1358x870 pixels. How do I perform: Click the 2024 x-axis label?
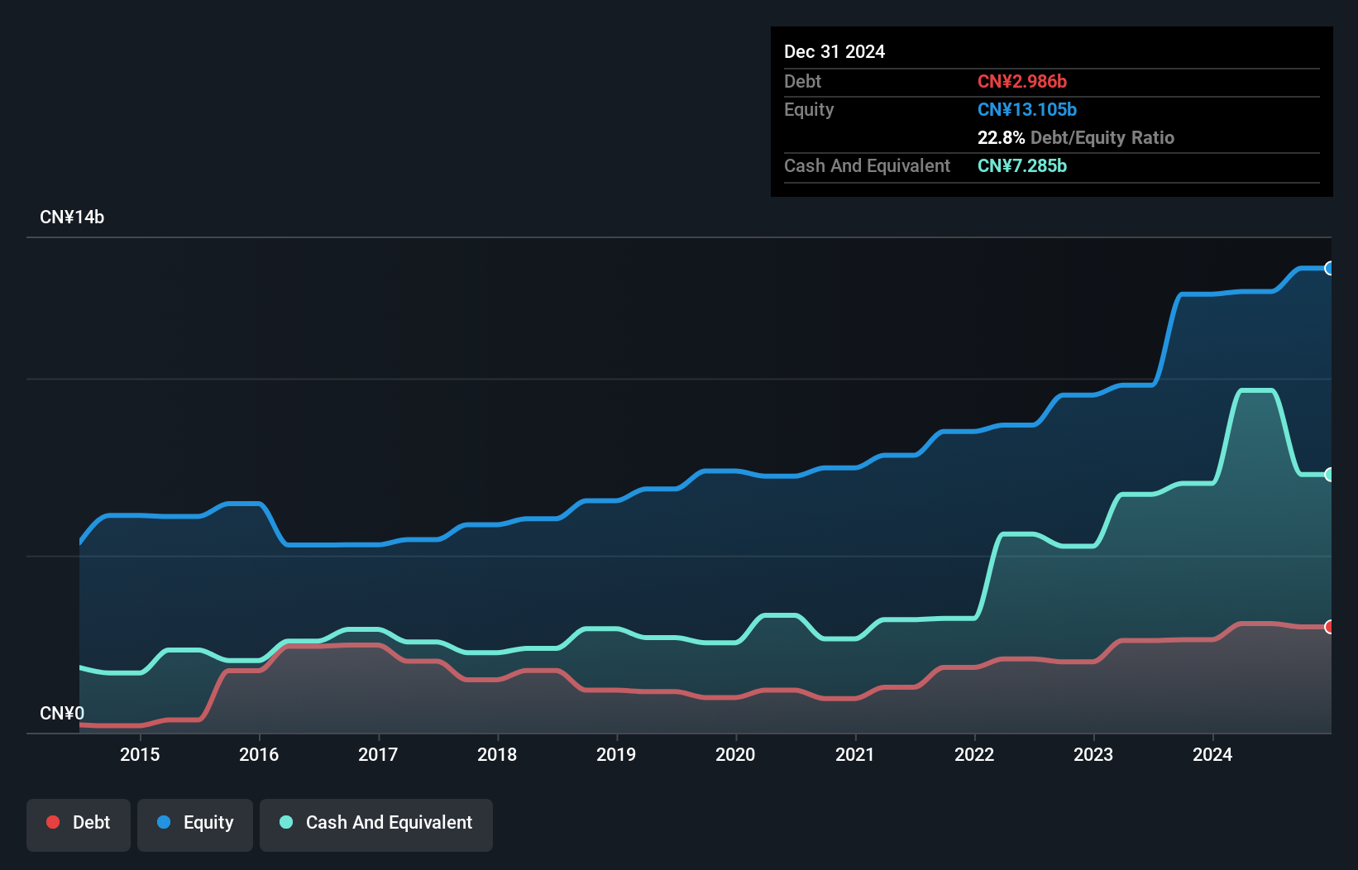[x=1212, y=754]
